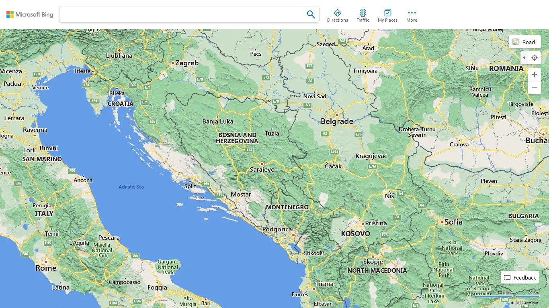Expand the More menu
The width and height of the screenshot is (549, 308).
pos(412,16)
